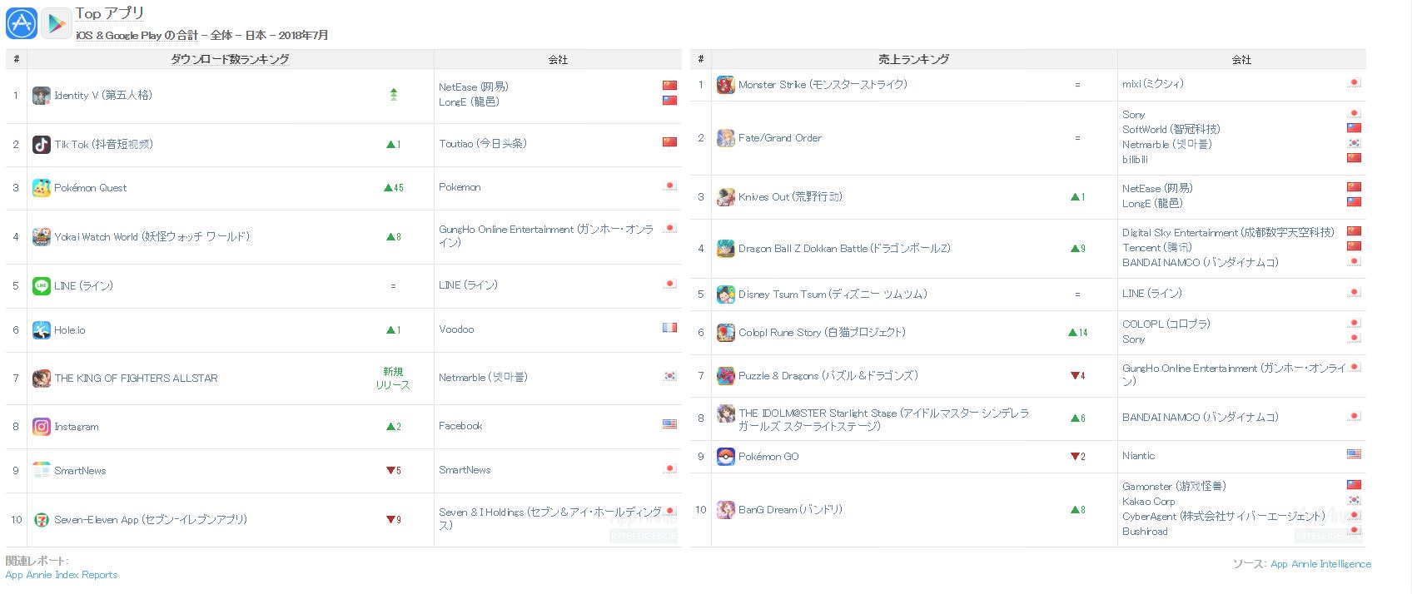The image size is (1412, 594).
Task: Click the 新規リリース status for KING OF FIGHTERS
Action: [x=393, y=379]
